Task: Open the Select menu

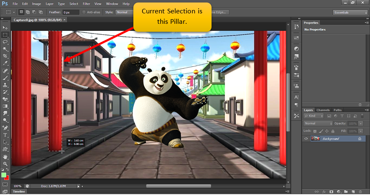Action: (74, 4)
